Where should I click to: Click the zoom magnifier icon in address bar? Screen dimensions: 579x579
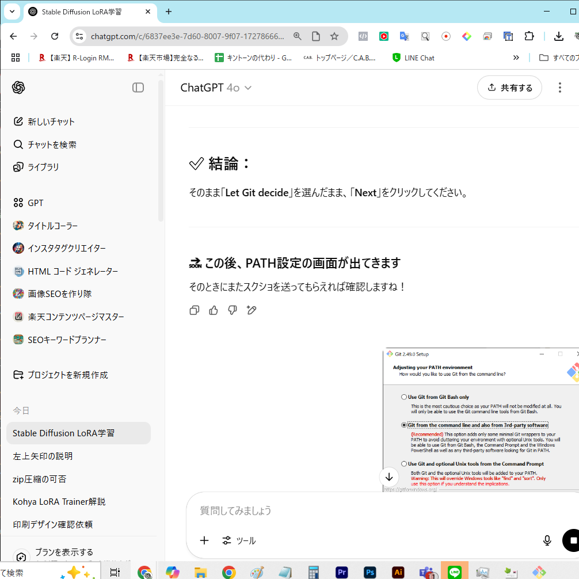(297, 36)
